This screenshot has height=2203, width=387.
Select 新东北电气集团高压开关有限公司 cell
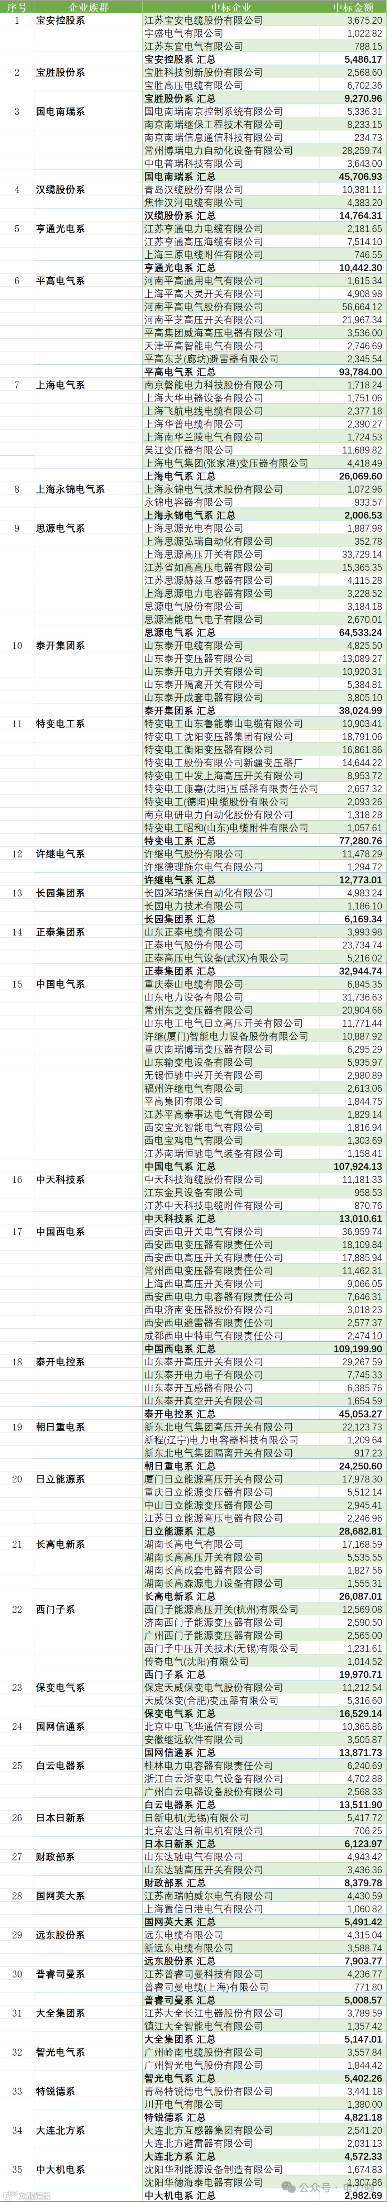click(x=219, y=1427)
